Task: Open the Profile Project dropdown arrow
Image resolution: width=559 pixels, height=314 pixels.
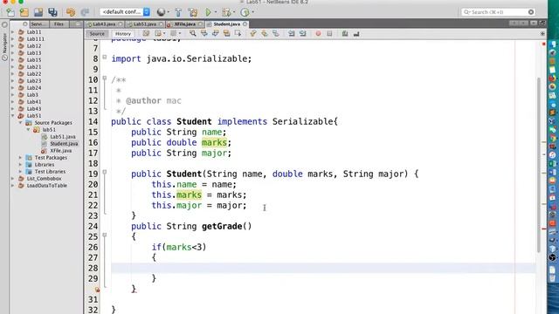Action: point(252,12)
